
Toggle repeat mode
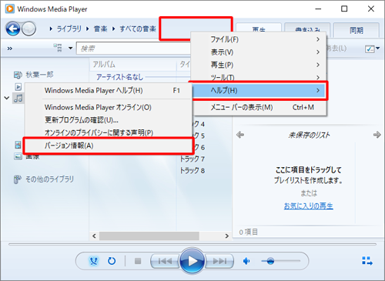pyautogui.click(x=112, y=261)
